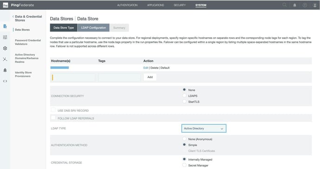Click the Add hostname button
Screen dimensions: 320x169
click(150, 77)
